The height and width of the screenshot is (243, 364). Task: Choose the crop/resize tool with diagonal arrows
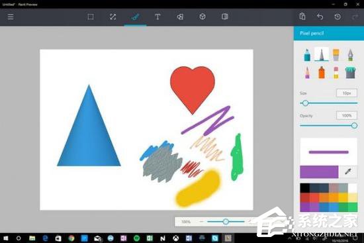click(x=113, y=17)
